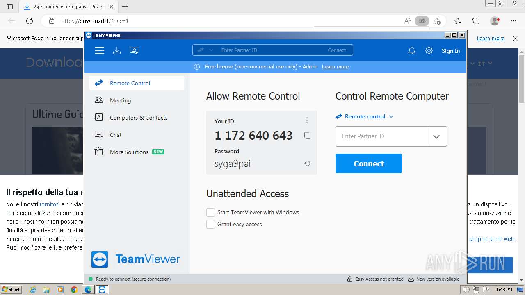The height and width of the screenshot is (295, 525).
Task: Click the taskbar clock showing 1:48 PM
Action: 504,290
